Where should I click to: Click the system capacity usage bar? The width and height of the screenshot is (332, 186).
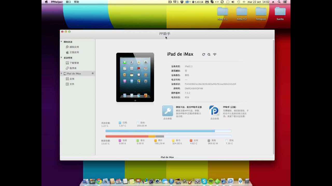pos(168,131)
